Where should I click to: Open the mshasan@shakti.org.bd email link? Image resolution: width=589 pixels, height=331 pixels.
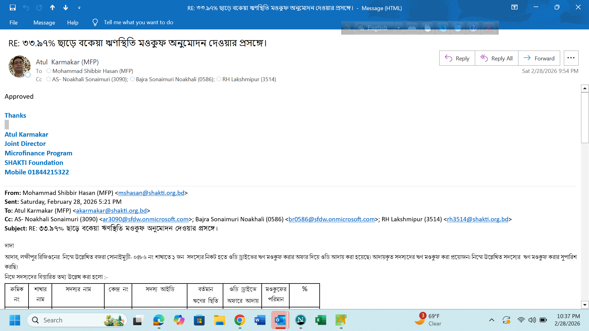pyautogui.click(x=151, y=193)
